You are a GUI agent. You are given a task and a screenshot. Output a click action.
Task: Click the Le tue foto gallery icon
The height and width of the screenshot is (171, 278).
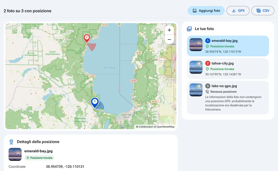point(189,29)
